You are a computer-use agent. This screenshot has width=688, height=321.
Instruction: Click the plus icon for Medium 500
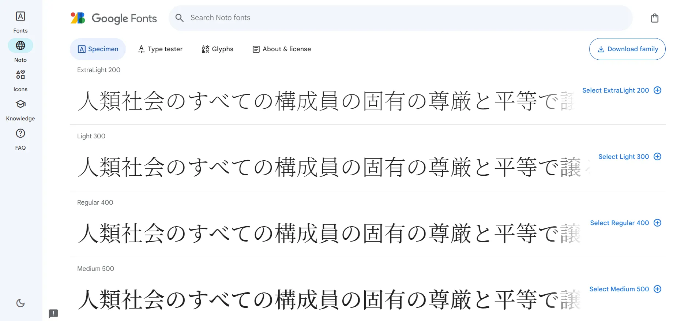657,289
